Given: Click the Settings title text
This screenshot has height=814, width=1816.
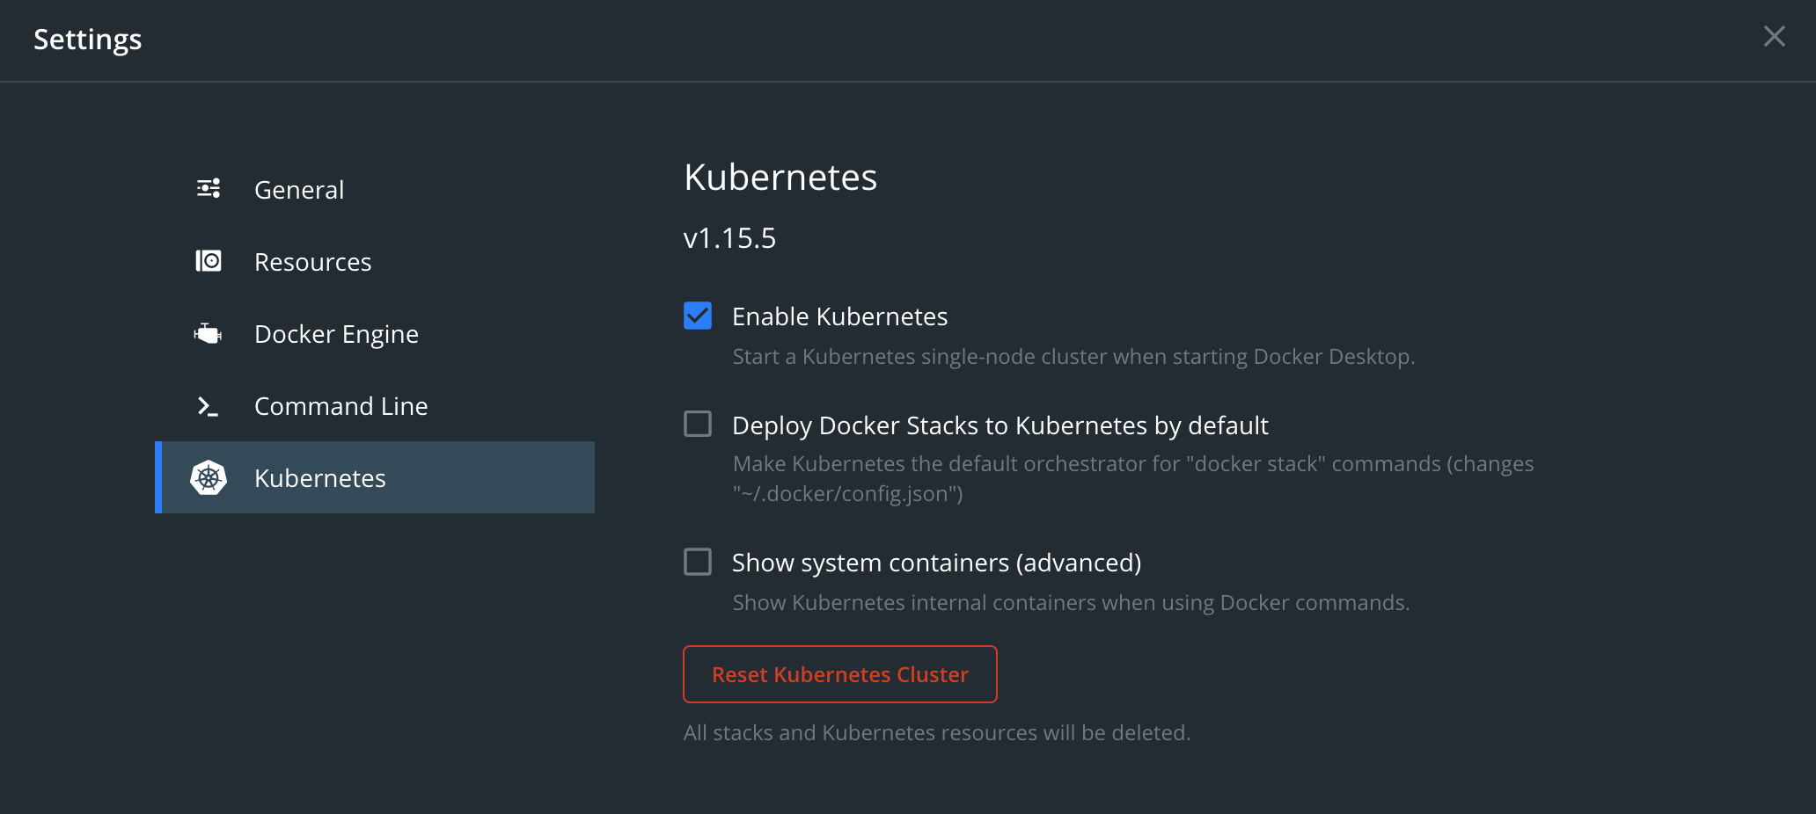Looking at the screenshot, I should pyautogui.click(x=87, y=40).
